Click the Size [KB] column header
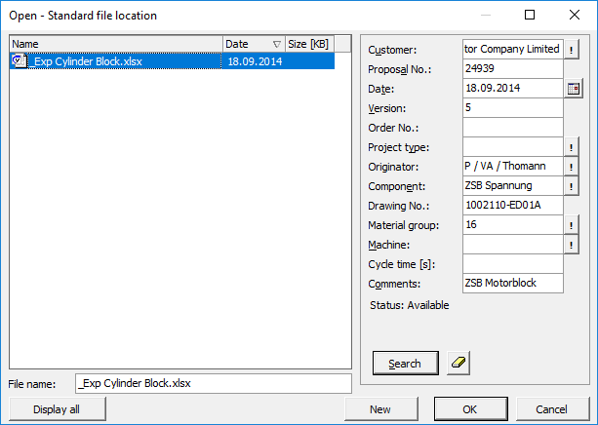 (309, 44)
